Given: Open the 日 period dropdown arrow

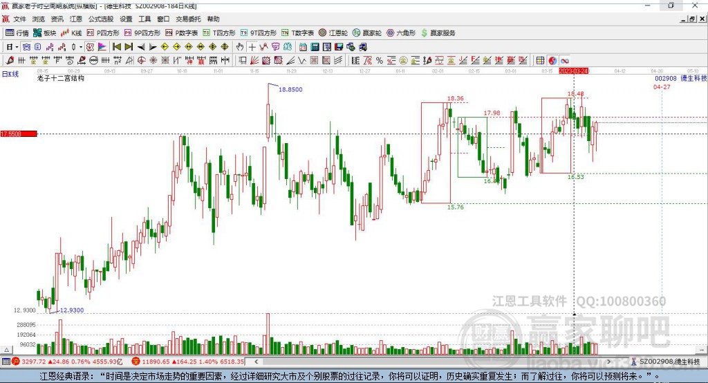Looking at the screenshot, I should (x=17, y=46).
